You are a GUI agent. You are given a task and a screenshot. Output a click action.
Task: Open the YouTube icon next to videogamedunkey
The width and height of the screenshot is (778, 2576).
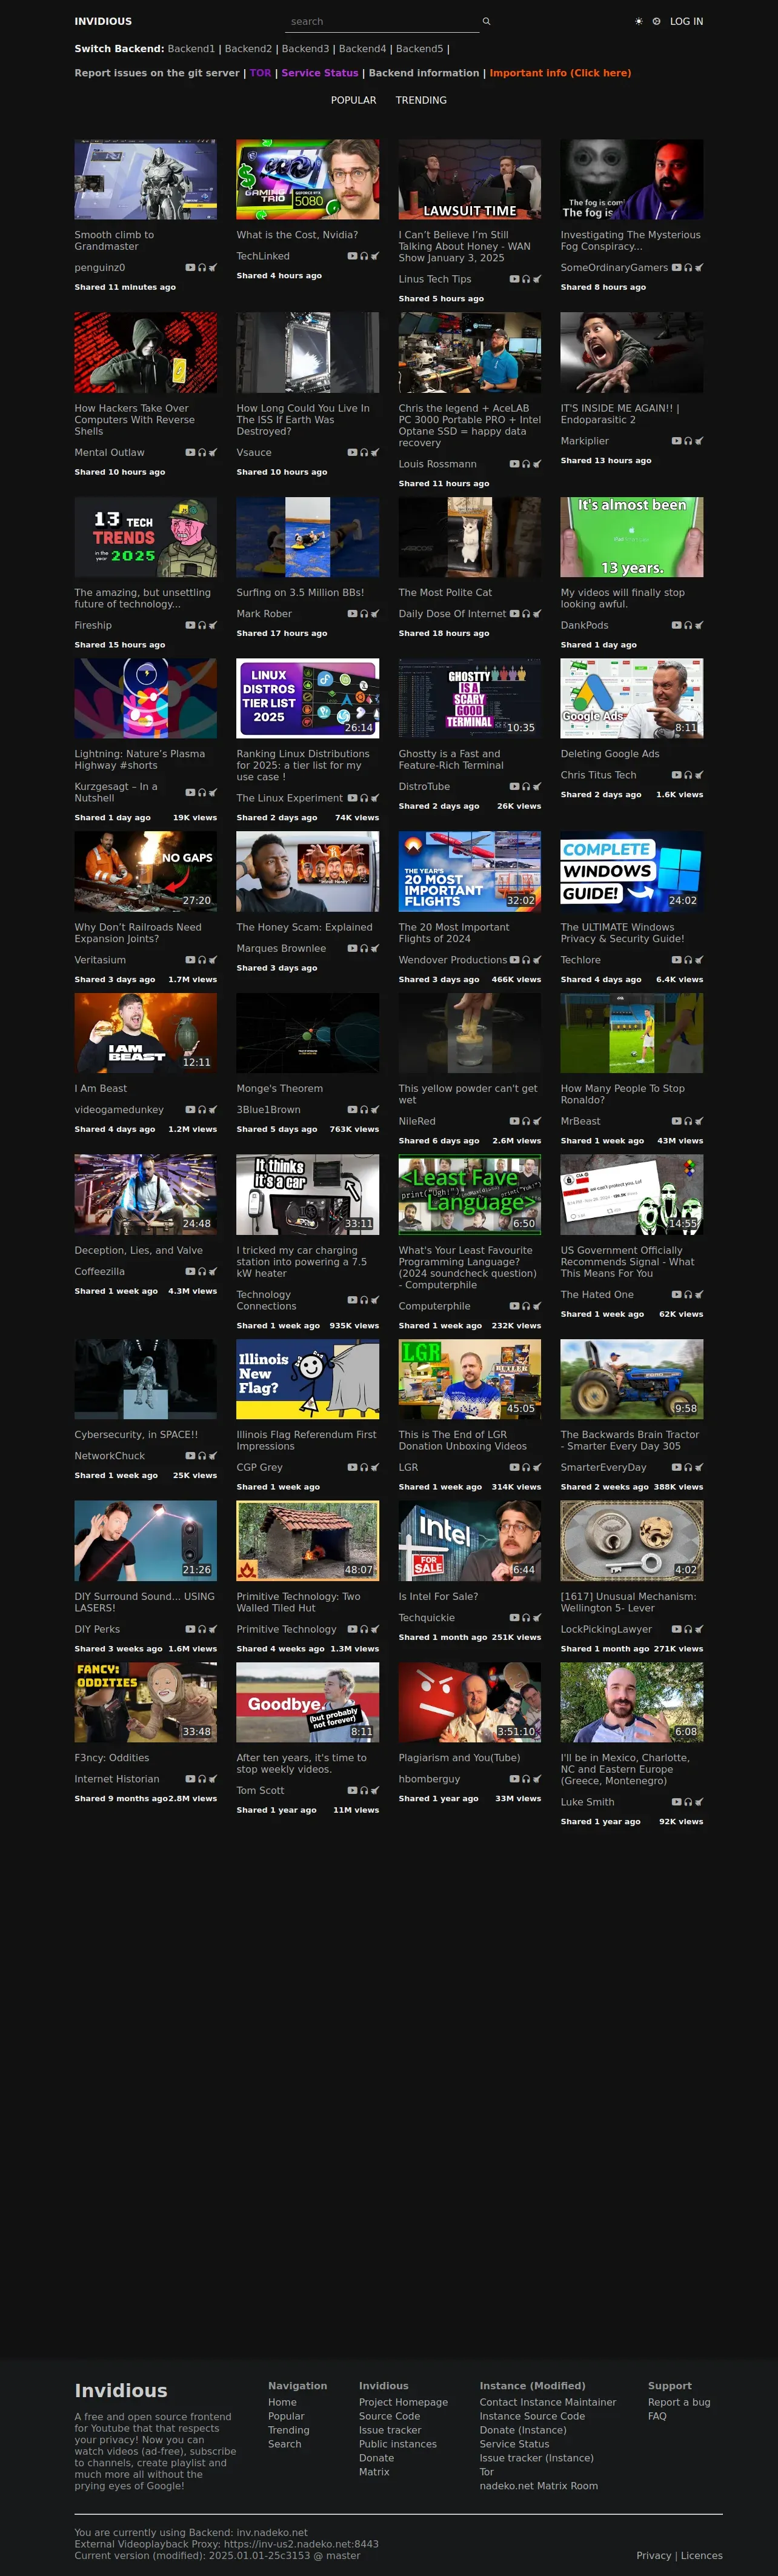point(190,1110)
